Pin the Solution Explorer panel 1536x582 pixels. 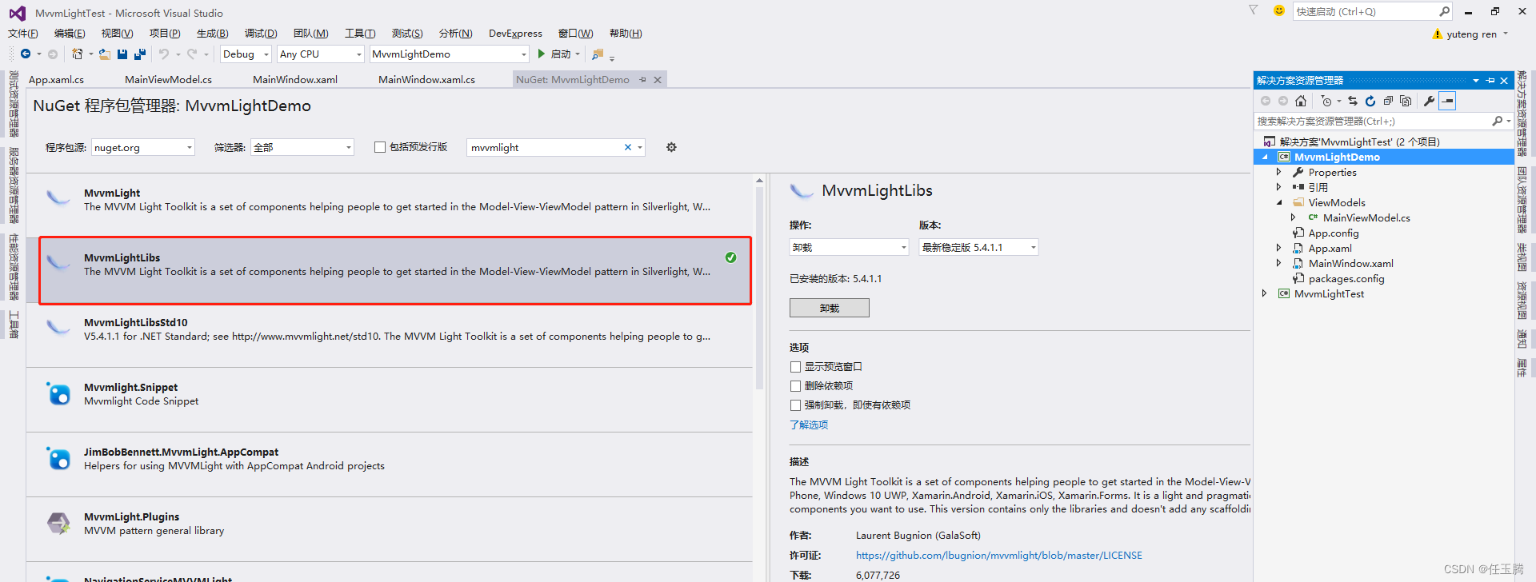[1490, 80]
